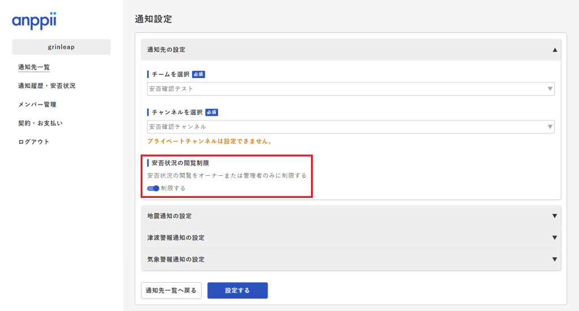Click the down triangle on 津波警報通知の設定 row
579x311 pixels.
[x=555, y=237]
